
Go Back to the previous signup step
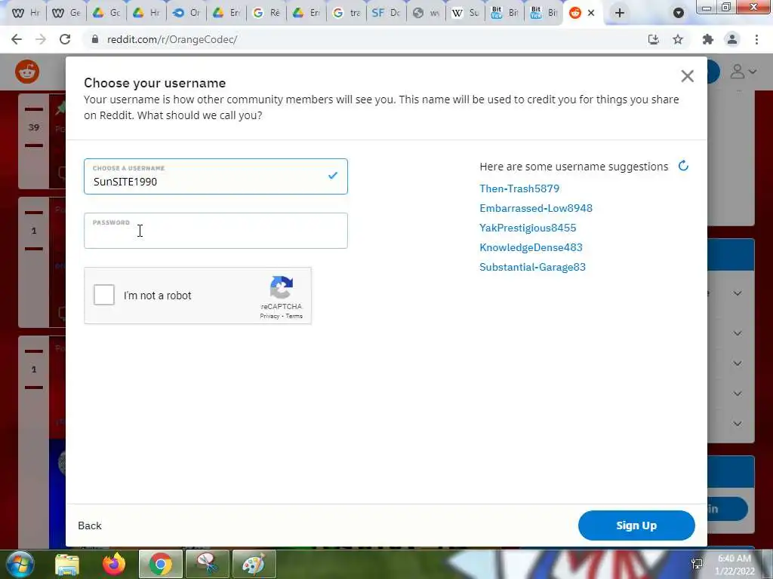90,525
